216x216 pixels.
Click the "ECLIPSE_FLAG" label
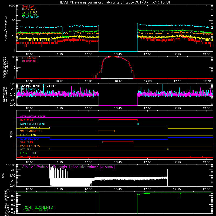tap(29, 139)
